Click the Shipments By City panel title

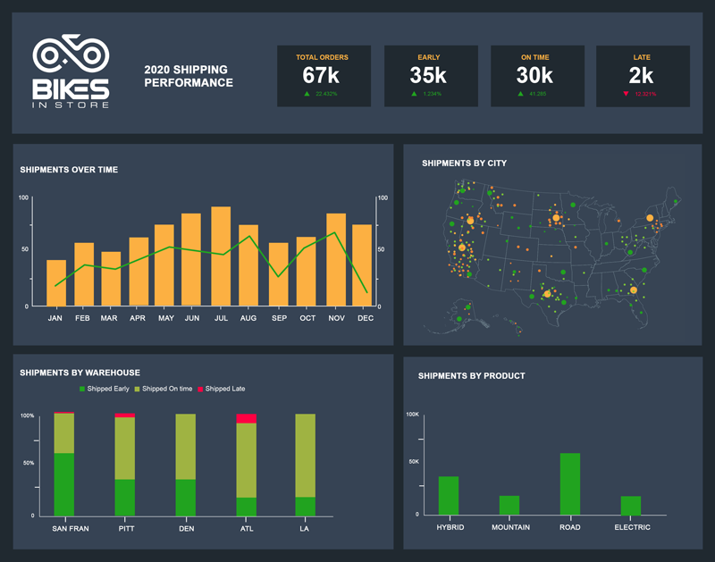465,164
